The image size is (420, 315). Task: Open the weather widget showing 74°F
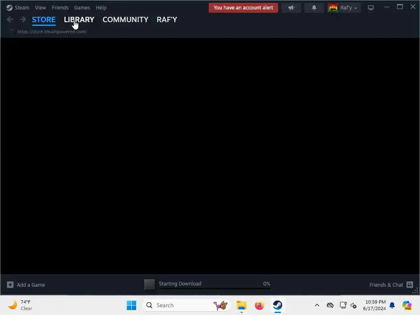(20, 305)
